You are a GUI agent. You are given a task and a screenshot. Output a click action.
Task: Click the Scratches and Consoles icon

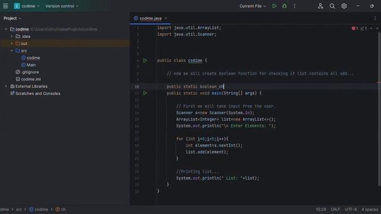pyautogui.click(x=12, y=93)
